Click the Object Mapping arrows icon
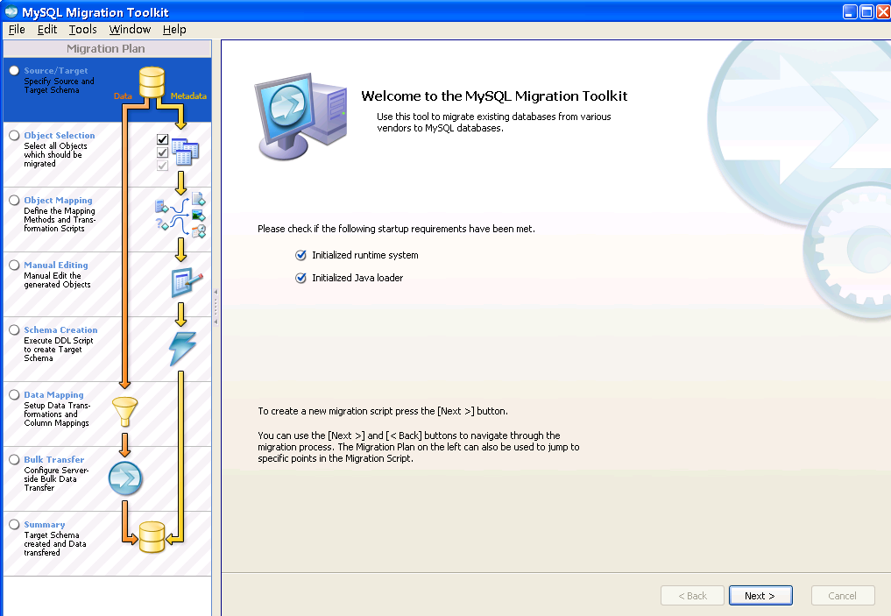 tap(180, 216)
